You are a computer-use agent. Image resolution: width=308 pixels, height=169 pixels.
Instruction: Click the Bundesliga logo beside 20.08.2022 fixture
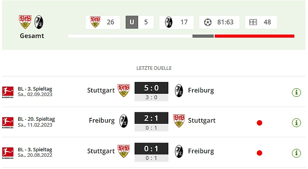(8, 153)
